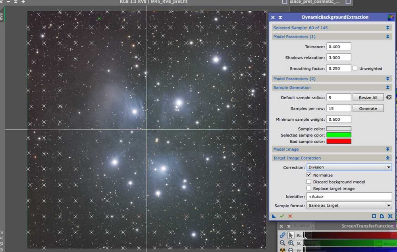
Task: Collapse the Sample Generation section
Action: [387, 87]
